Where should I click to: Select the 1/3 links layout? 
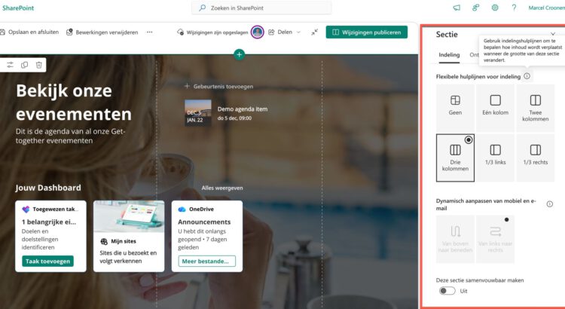(495, 158)
